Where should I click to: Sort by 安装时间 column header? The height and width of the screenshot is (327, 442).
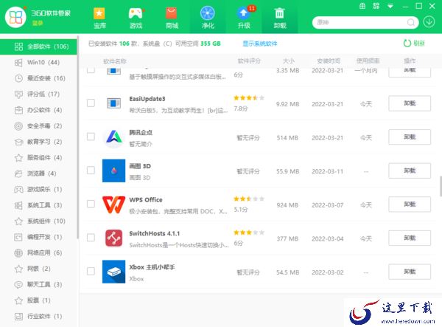click(x=329, y=61)
